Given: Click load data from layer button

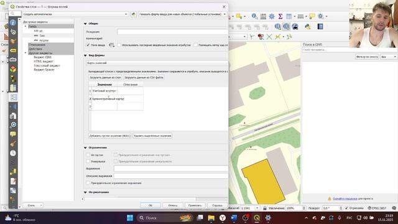Looking at the screenshot, I should click(105, 77).
